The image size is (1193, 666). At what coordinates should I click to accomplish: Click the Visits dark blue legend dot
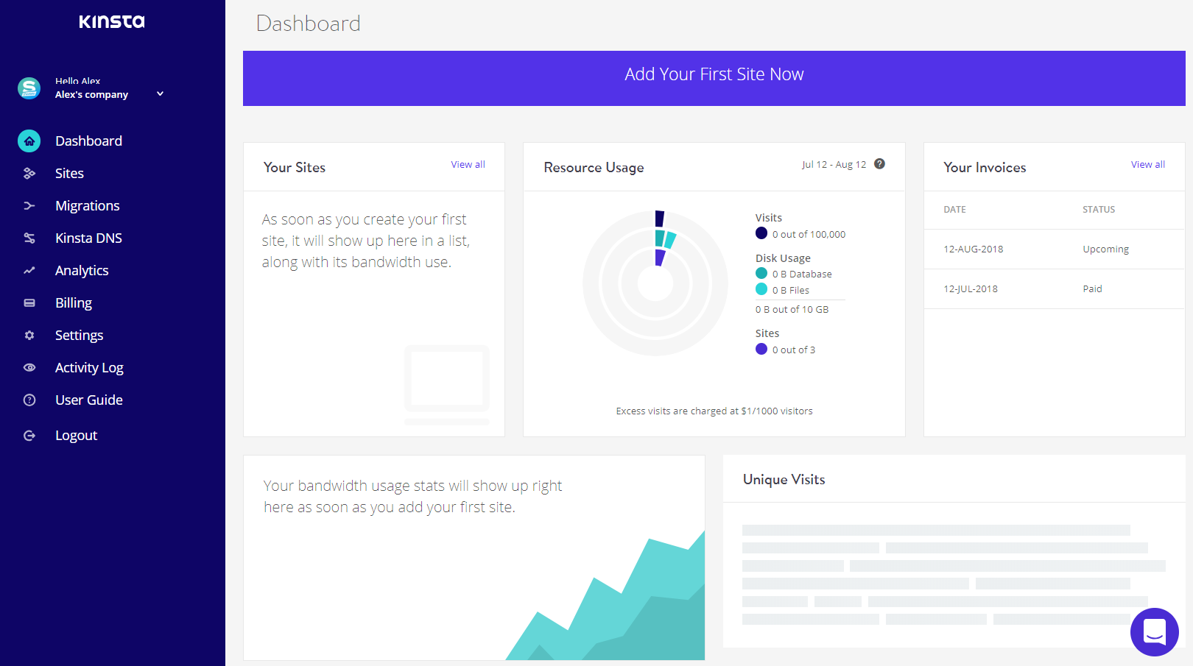761,233
